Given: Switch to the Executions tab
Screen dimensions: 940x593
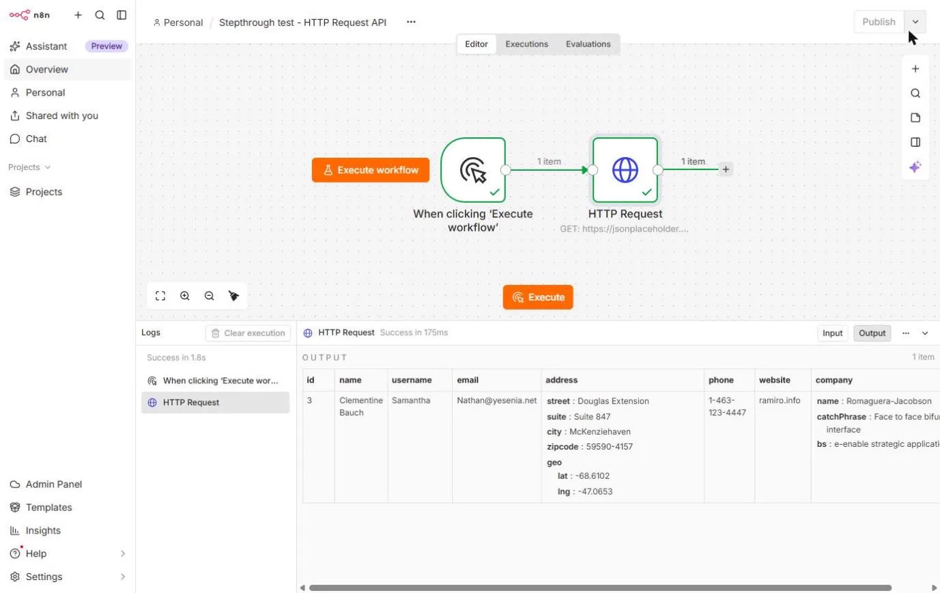Looking at the screenshot, I should (x=527, y=44).
